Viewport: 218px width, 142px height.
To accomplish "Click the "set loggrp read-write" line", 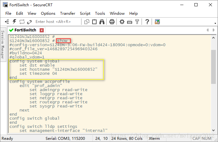I will (56, 94).
